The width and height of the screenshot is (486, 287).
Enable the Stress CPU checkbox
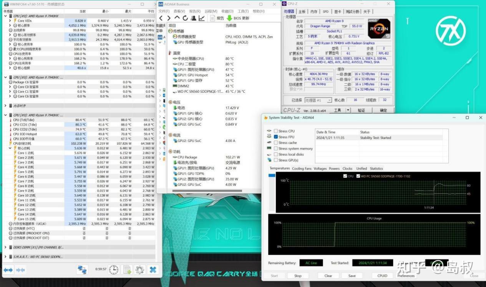[x=276, y=131]
